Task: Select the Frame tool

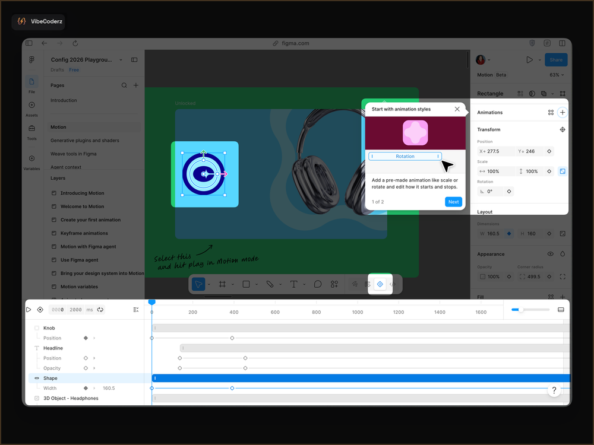Action: tap(222, 284)
